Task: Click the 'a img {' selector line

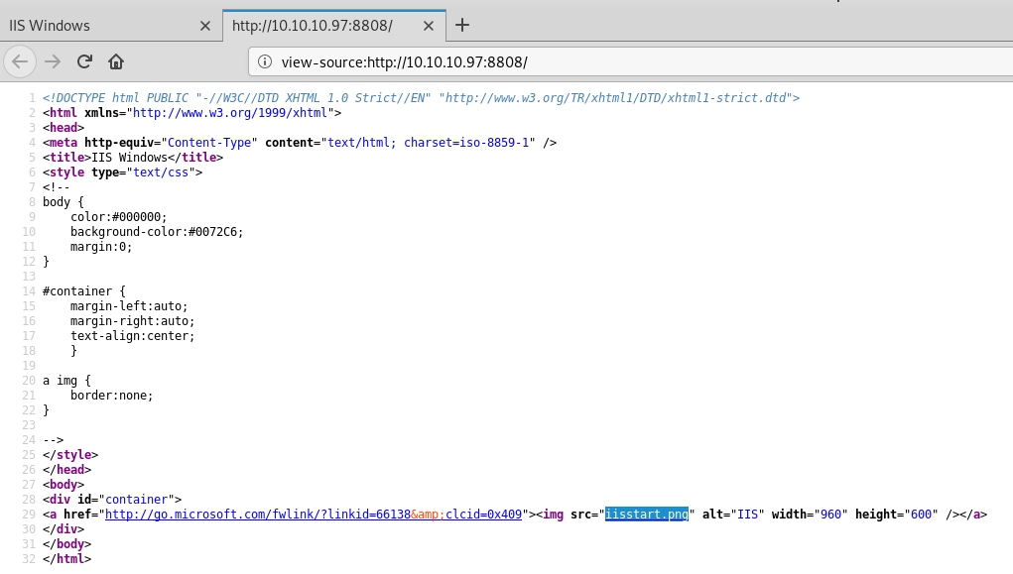Action: click(66, 381)
